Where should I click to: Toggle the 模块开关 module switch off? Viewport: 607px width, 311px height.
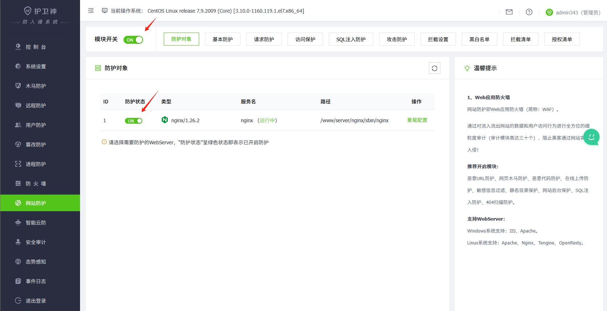pyautogui.click(x=133, y=40)
